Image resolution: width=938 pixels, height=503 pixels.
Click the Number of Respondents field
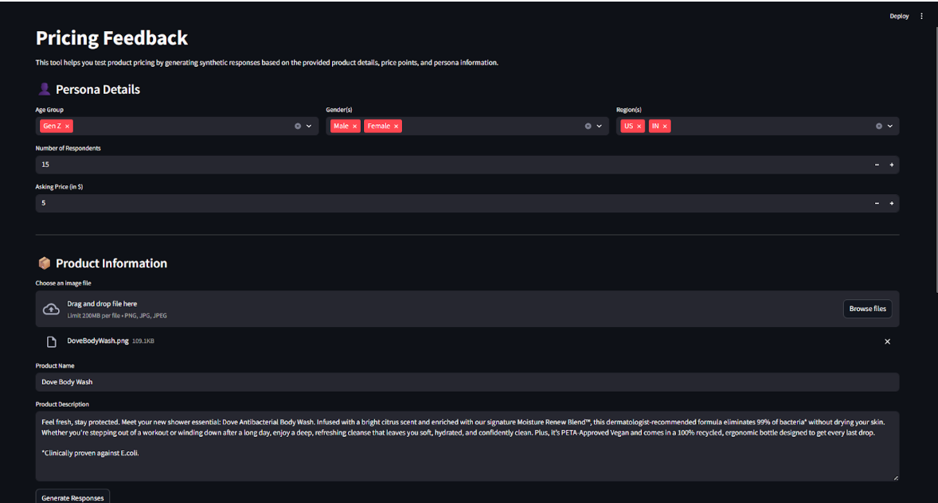point(452,165)
